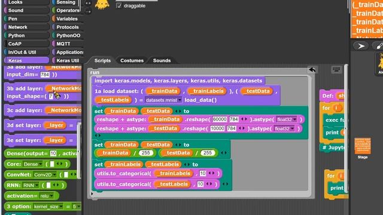Click arity arrows after 784 in _testData reshape

242,128
